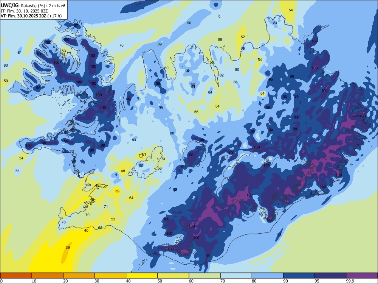Screen dimensions: 378x284
Task: Click the purple 99.9 legend swatch
Action: [x=362, y=276]
